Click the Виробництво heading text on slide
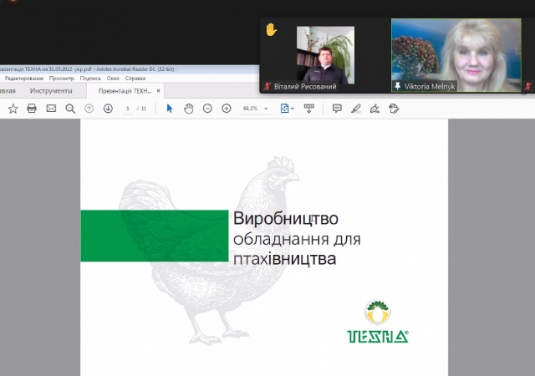The image size is (535, 376). click(286, 218)
